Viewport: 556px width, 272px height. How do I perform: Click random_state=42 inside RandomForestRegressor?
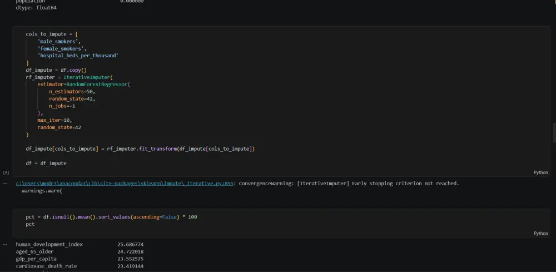72,98
